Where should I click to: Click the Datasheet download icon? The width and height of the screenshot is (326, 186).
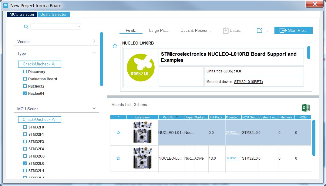pyautogui.click(x=226, y=31)
